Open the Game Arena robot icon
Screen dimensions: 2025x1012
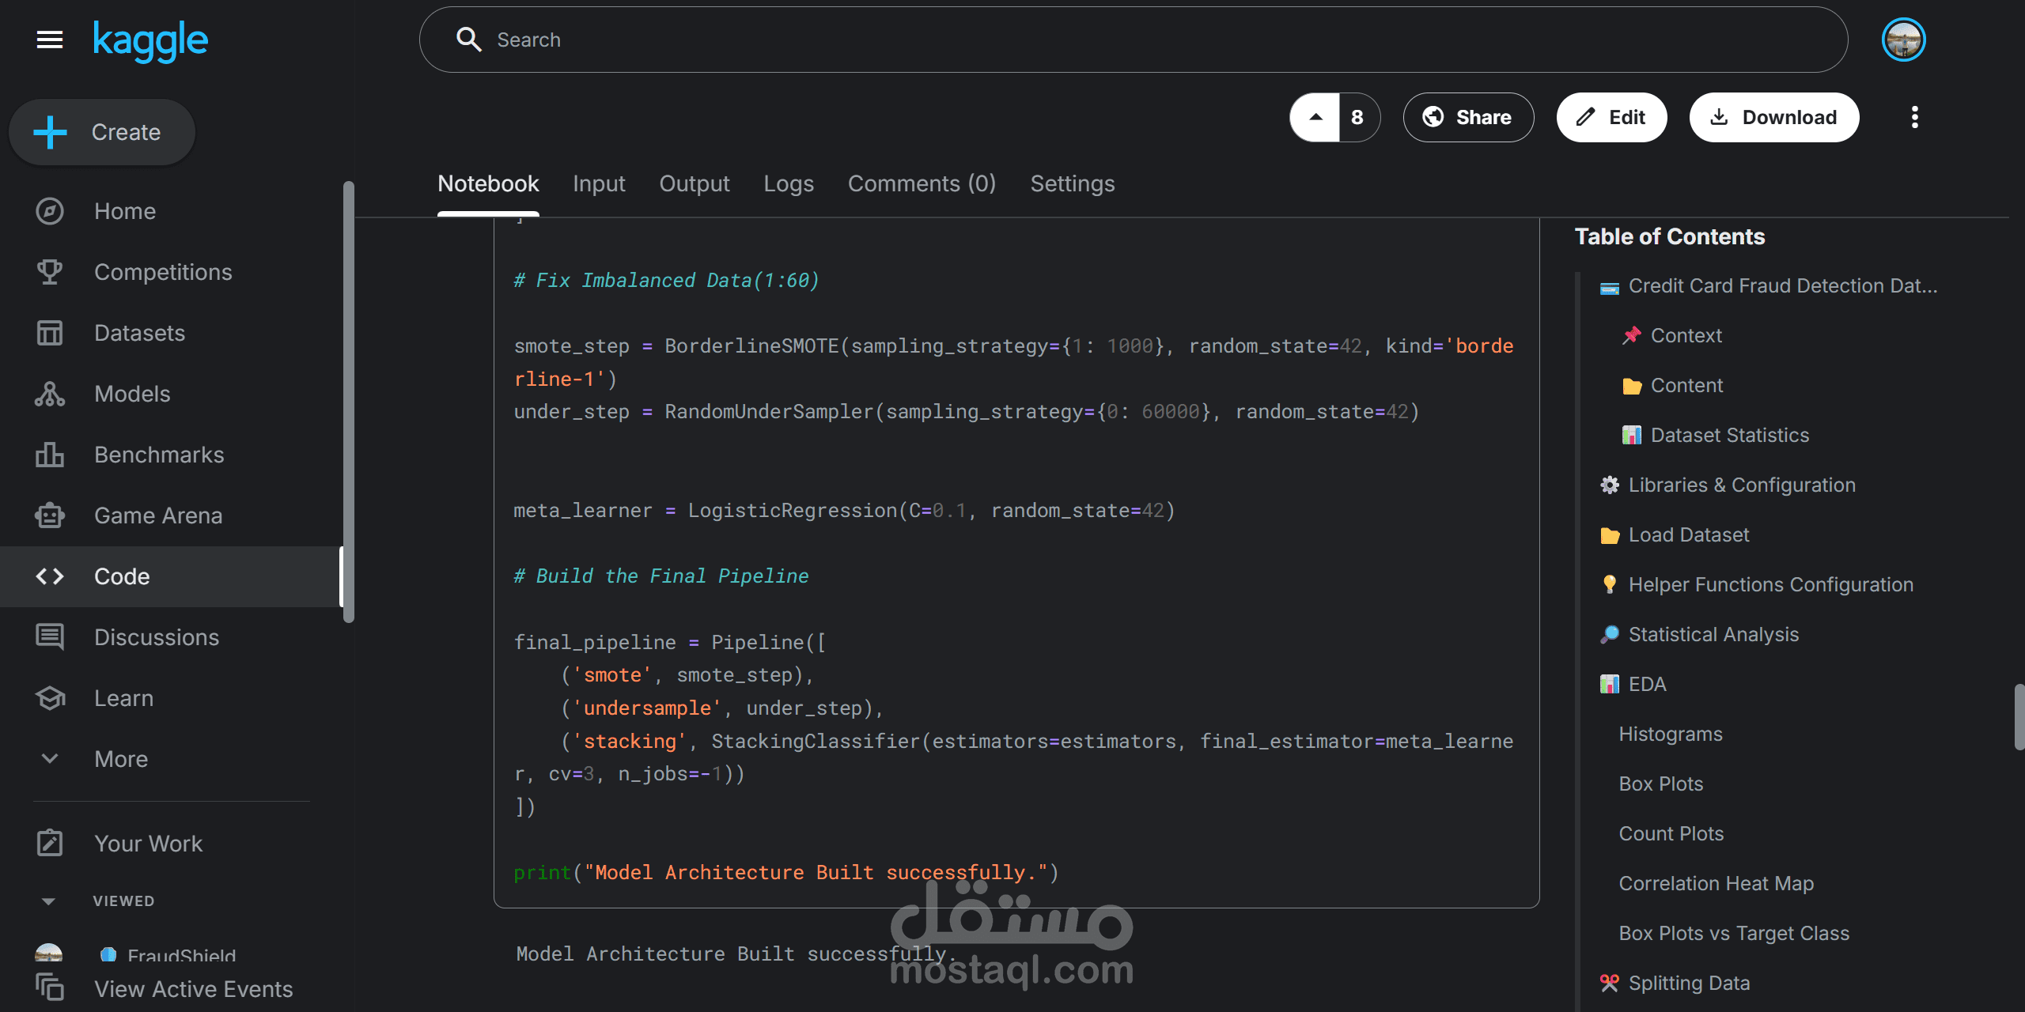49,515
